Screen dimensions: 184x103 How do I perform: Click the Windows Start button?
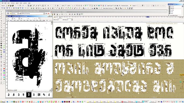[x=2, y=102]
